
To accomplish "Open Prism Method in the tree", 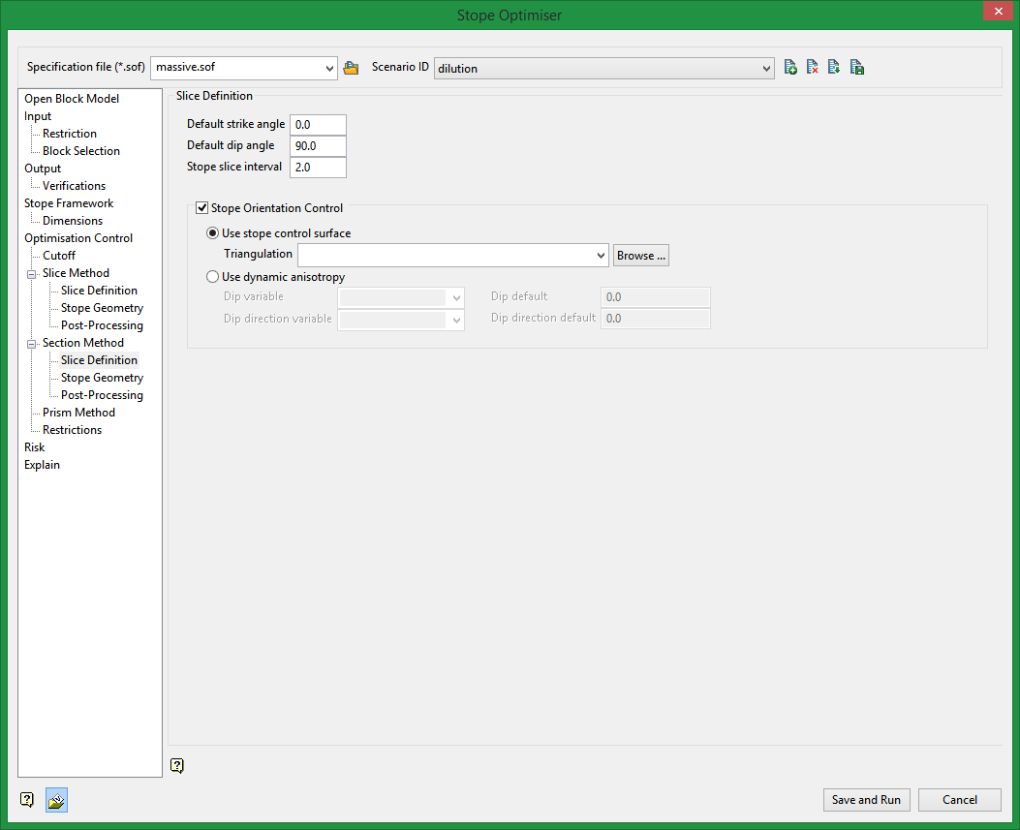I will click(x=78, y=413).
